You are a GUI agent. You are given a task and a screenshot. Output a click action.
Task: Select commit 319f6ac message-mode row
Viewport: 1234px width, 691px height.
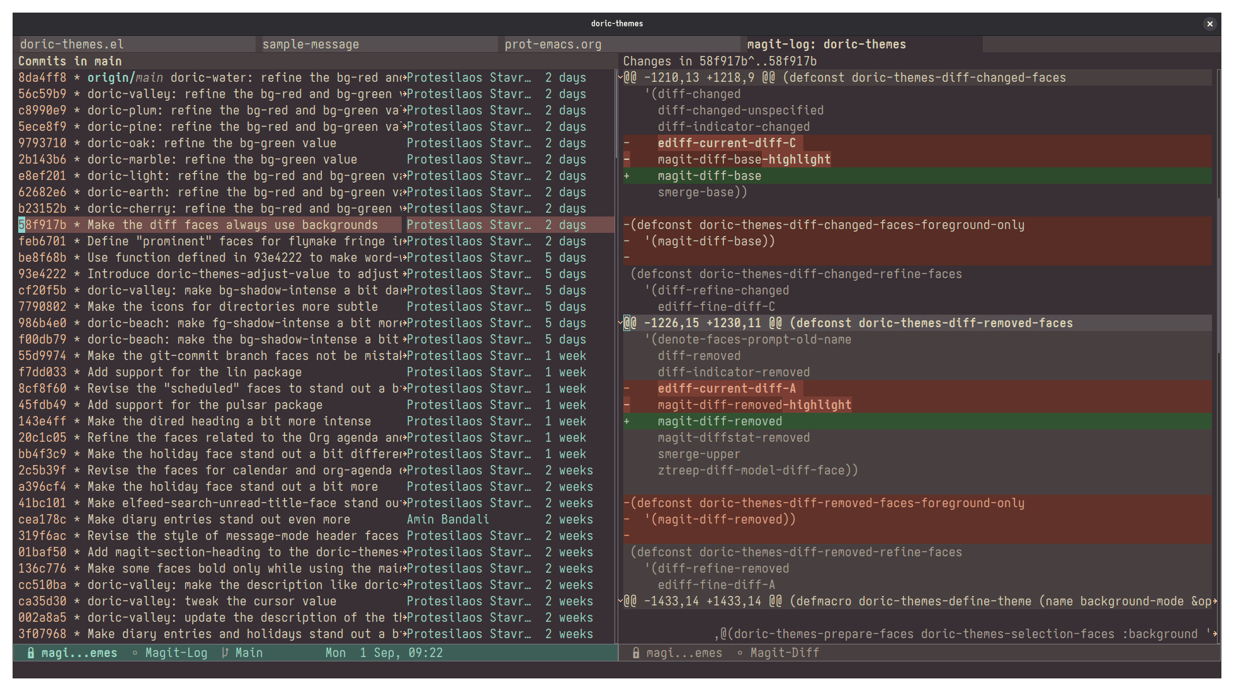(x=315, y=536)
